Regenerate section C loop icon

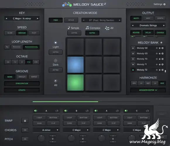pyautogui.click(x=147, y=111)
